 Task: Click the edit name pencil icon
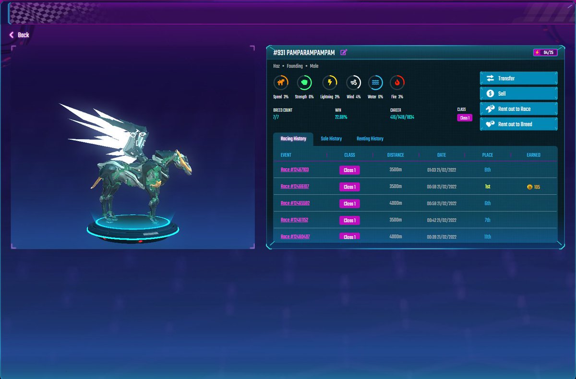pos(344,52)
